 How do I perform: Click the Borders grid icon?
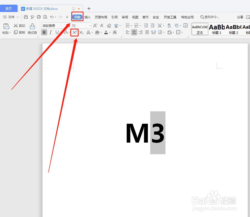coord(178,32)
